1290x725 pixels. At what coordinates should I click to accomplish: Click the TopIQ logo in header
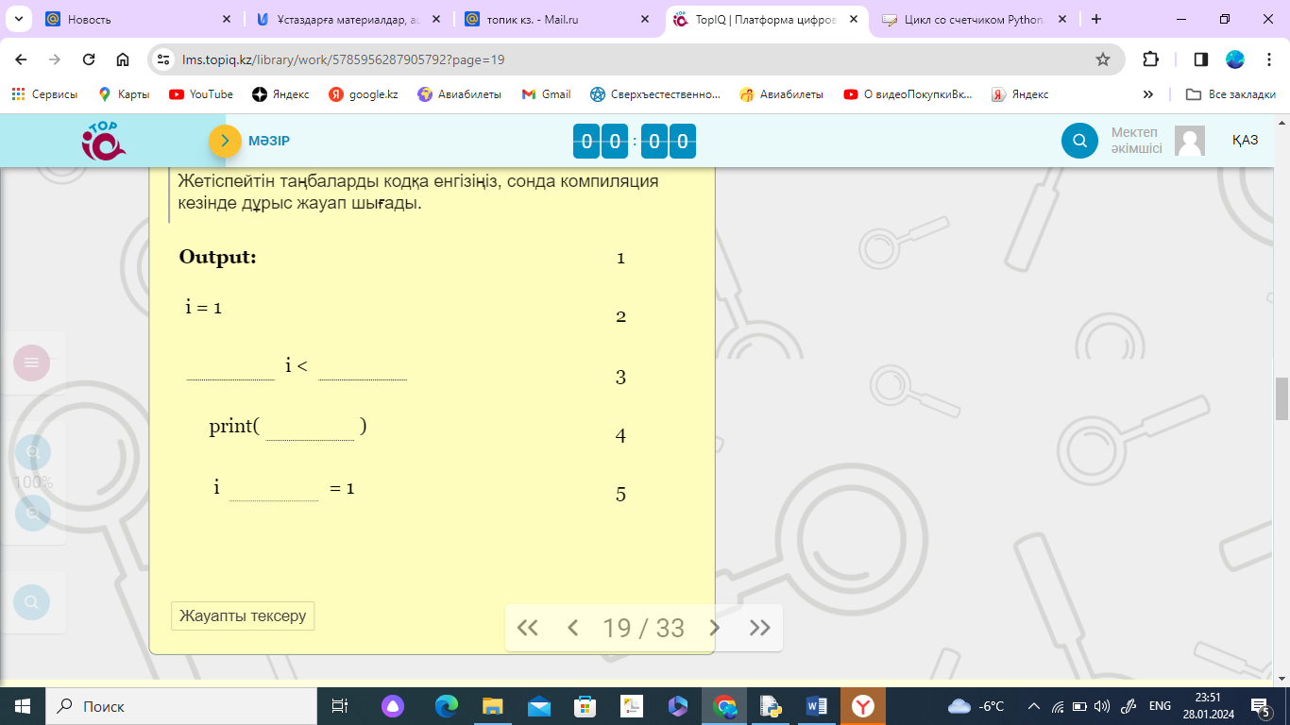coord(103,141)
